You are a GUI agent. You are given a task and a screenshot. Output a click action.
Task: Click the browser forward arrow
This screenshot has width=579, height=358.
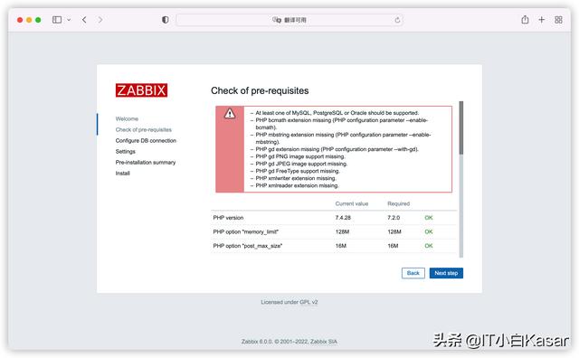pyautogui.click(x=100, y=20)
